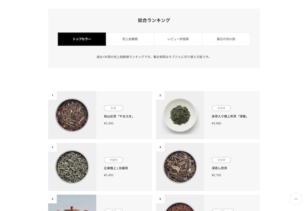Open the rank 6 product image
This screenshot has height=211, width=308.
pyautogui.click(x=180, y=203)
